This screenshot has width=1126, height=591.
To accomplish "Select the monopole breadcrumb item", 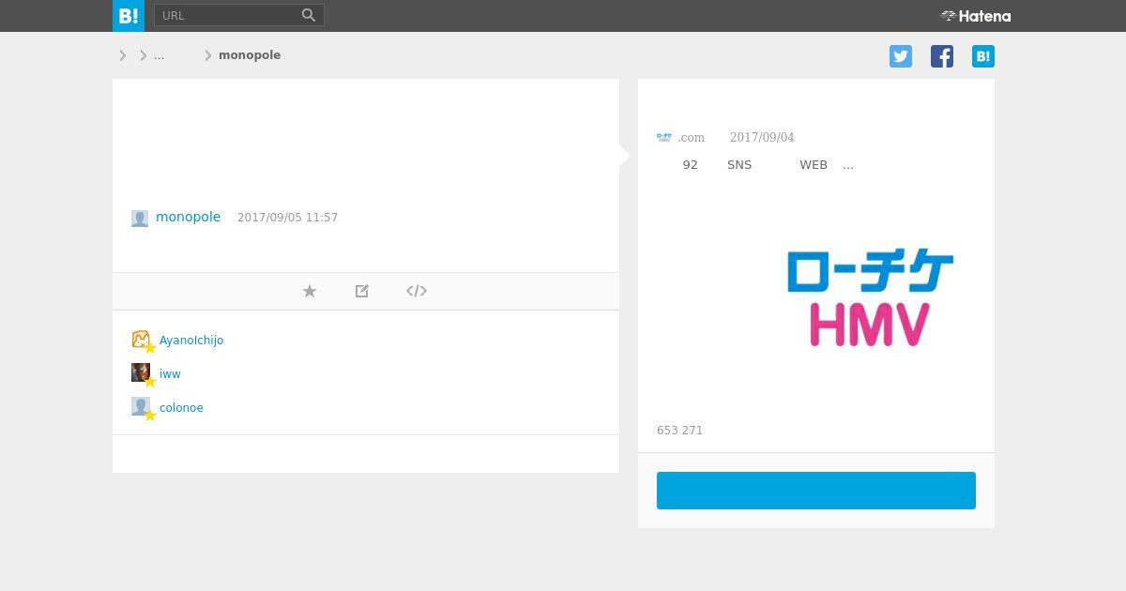I will pos(250,55).
